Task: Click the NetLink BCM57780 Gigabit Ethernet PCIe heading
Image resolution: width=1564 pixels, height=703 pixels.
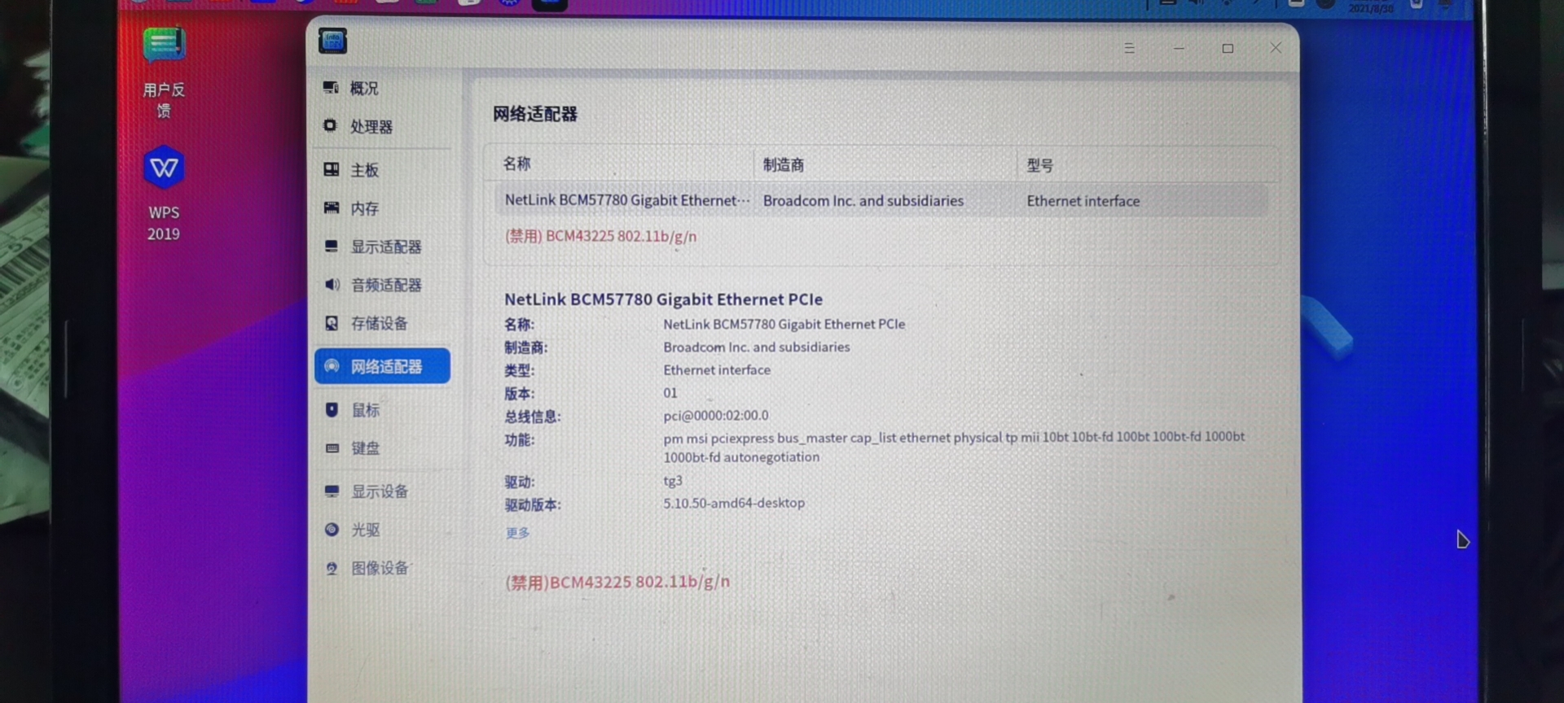Action: point(663,299)
